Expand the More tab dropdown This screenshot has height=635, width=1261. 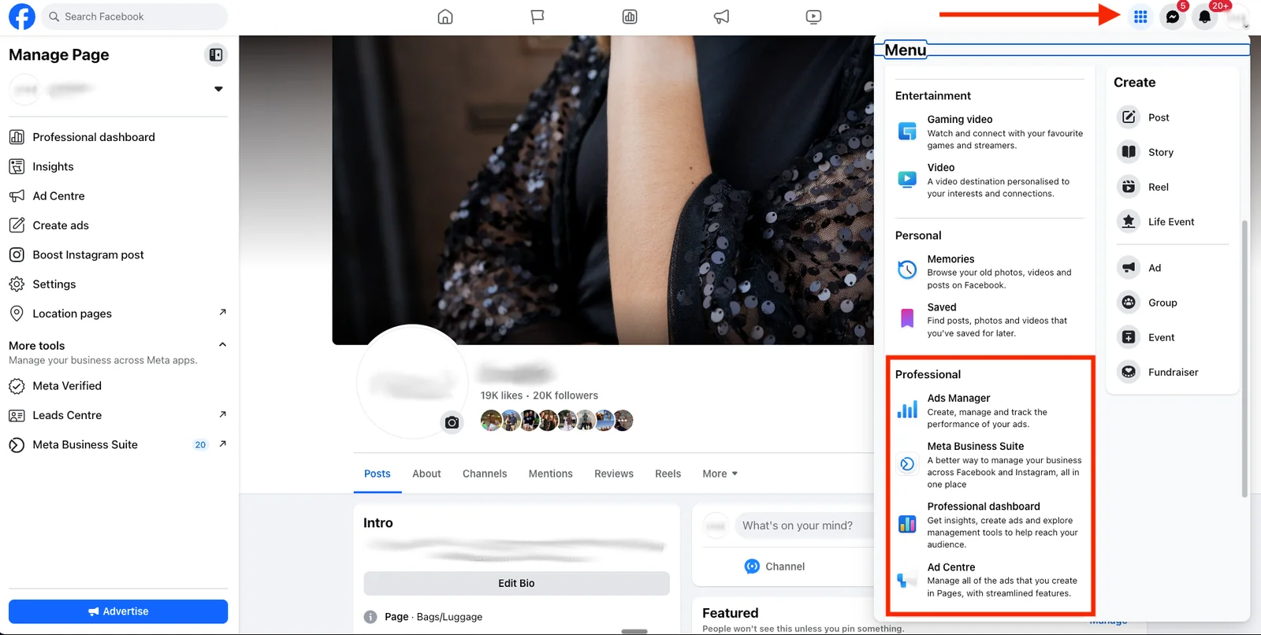(720, 473)
